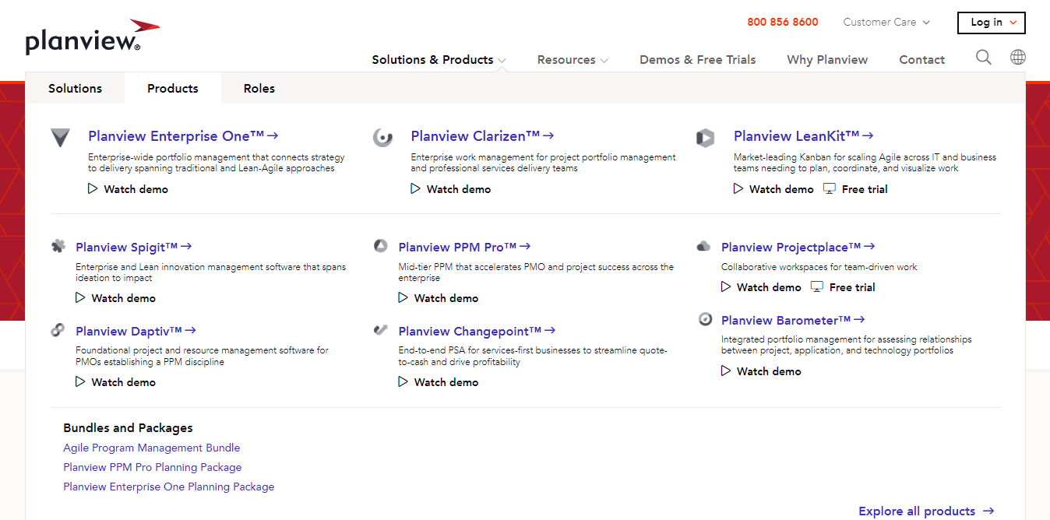Switch to the Solutions tab
This screenshot has height=520, width=1050.
click(75, 89)
